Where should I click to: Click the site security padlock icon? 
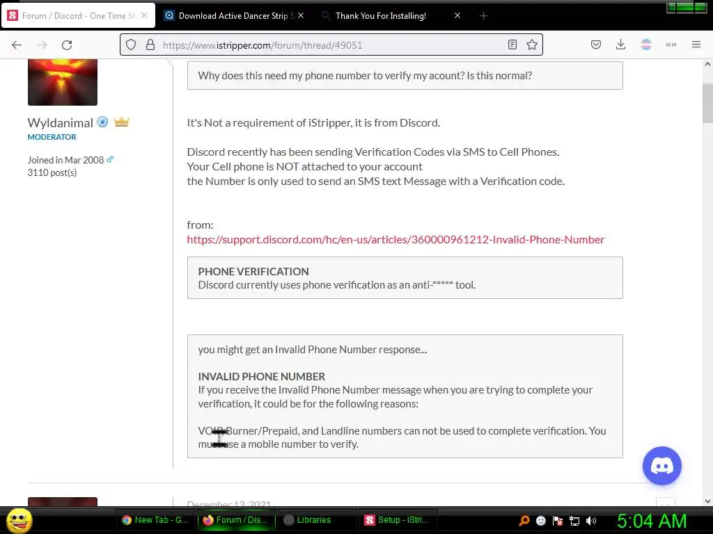[150, 44]
